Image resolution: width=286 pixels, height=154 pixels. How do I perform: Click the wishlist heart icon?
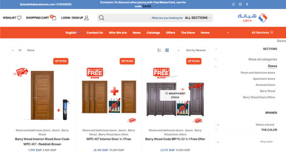(19, 18)
